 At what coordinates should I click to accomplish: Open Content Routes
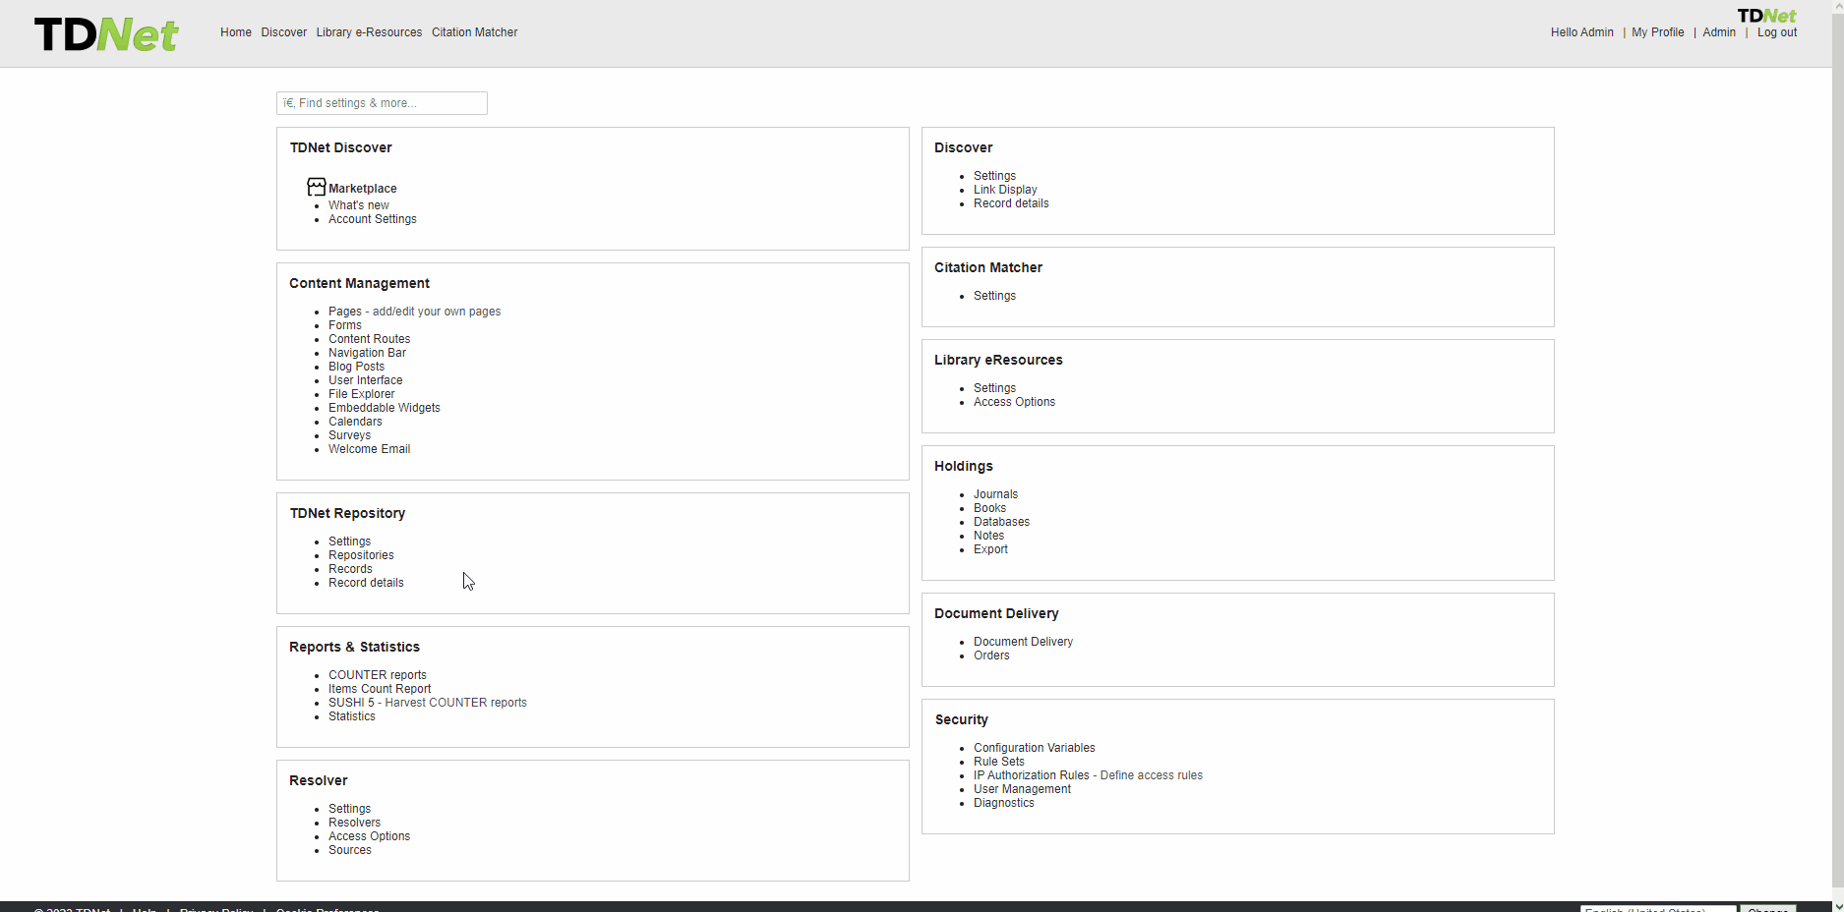[x=370, y=339]
